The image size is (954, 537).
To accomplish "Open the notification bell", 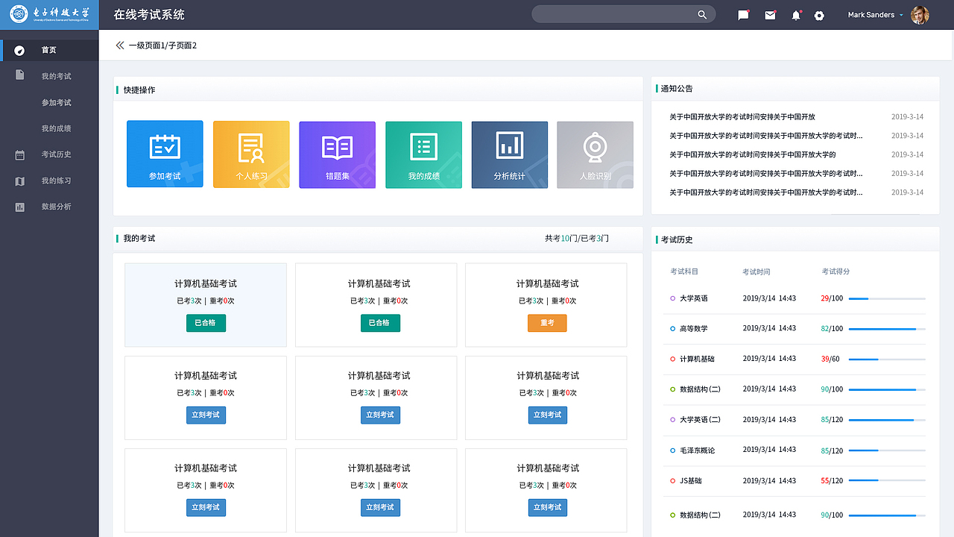I will (x=795, y=14).
